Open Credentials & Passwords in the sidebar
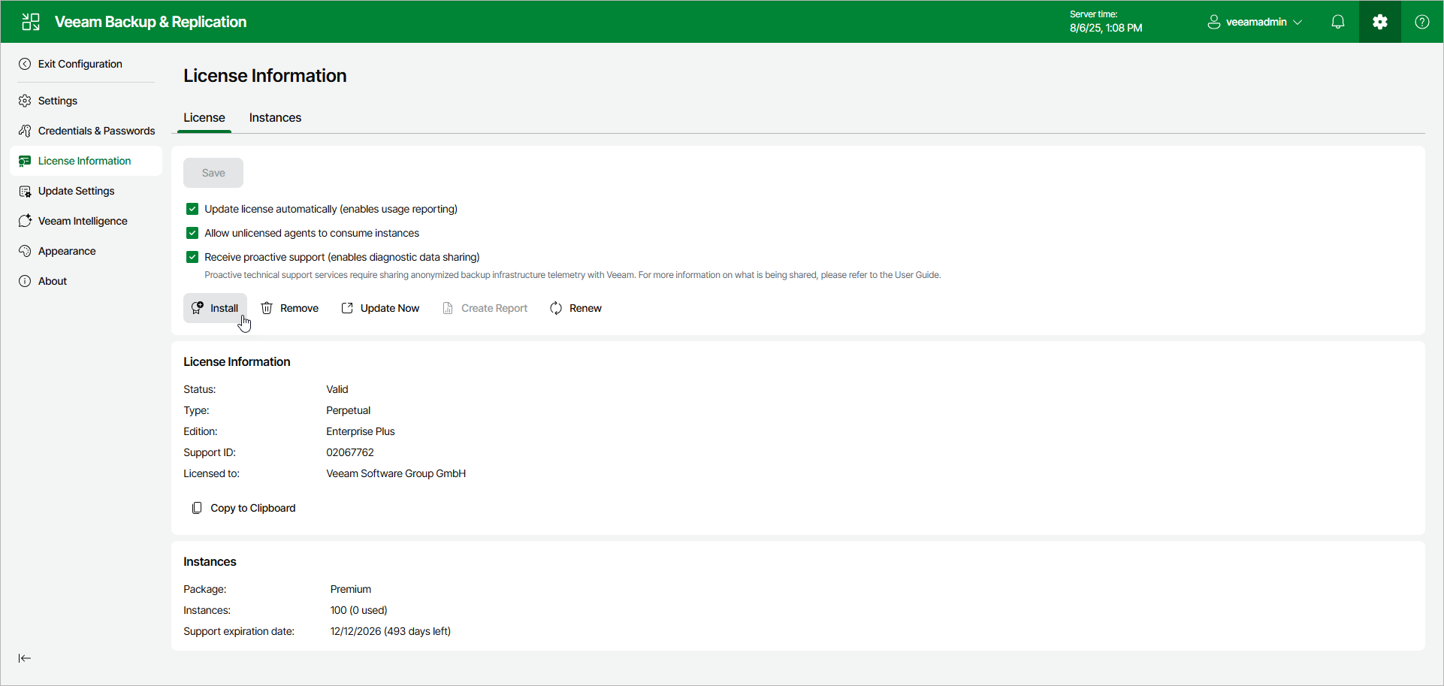Image resolution: width=1444 pixels, height=686 pixels. [x=86, y=131]
